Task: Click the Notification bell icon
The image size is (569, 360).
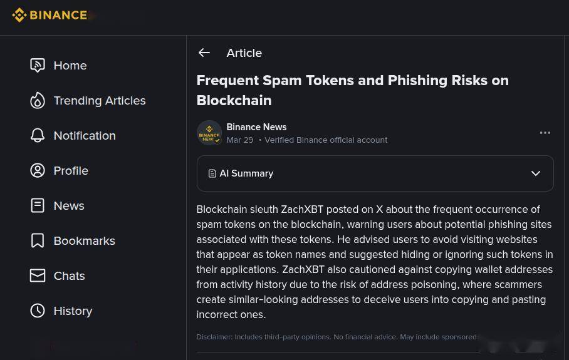Action: 38,136
